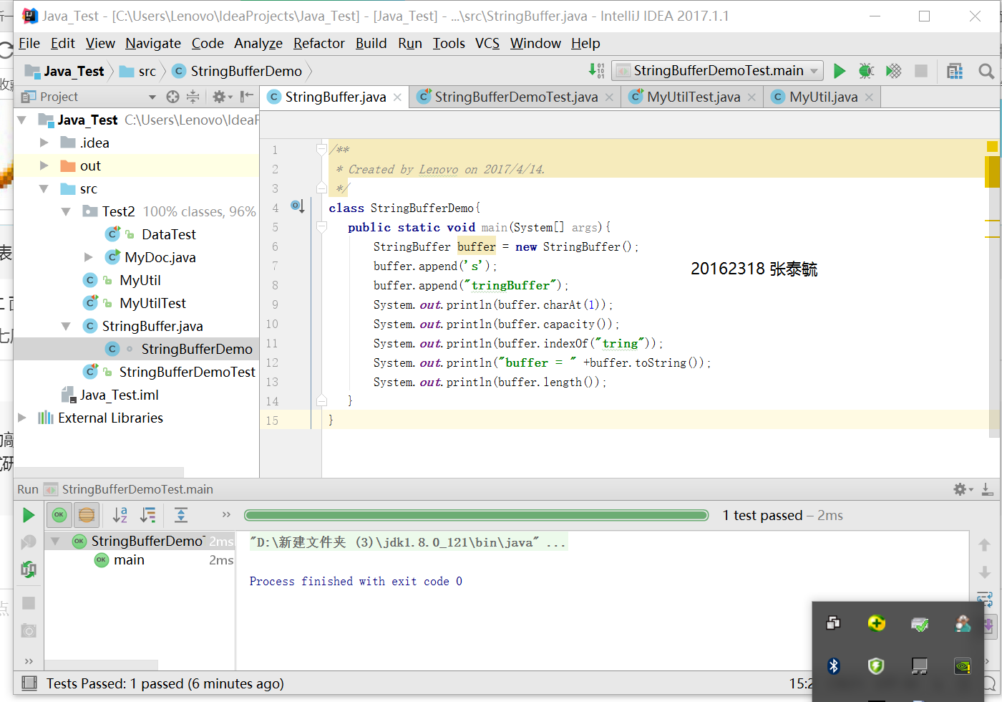This screenshot has height=702, width=1002.
Task: Open Run panel settings gear
Action: [x=960, y=489]
